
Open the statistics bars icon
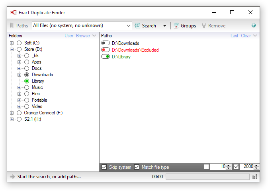click(255, 177)
